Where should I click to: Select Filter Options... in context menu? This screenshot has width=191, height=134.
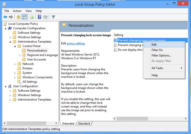pyautogui.click(x=161, y=56)
